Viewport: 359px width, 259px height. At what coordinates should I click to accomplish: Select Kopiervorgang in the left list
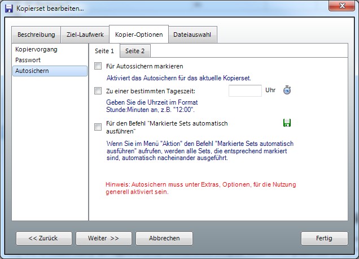(36, 50)
